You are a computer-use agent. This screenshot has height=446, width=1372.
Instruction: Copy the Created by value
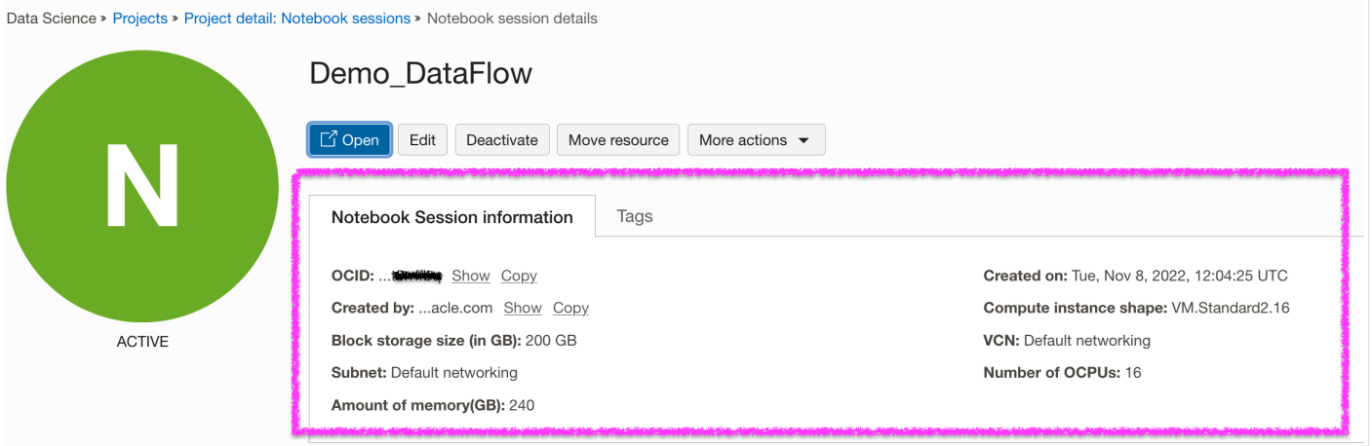570,308
